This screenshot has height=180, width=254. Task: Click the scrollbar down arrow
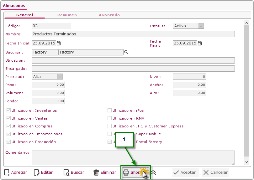tap(246, 162)
